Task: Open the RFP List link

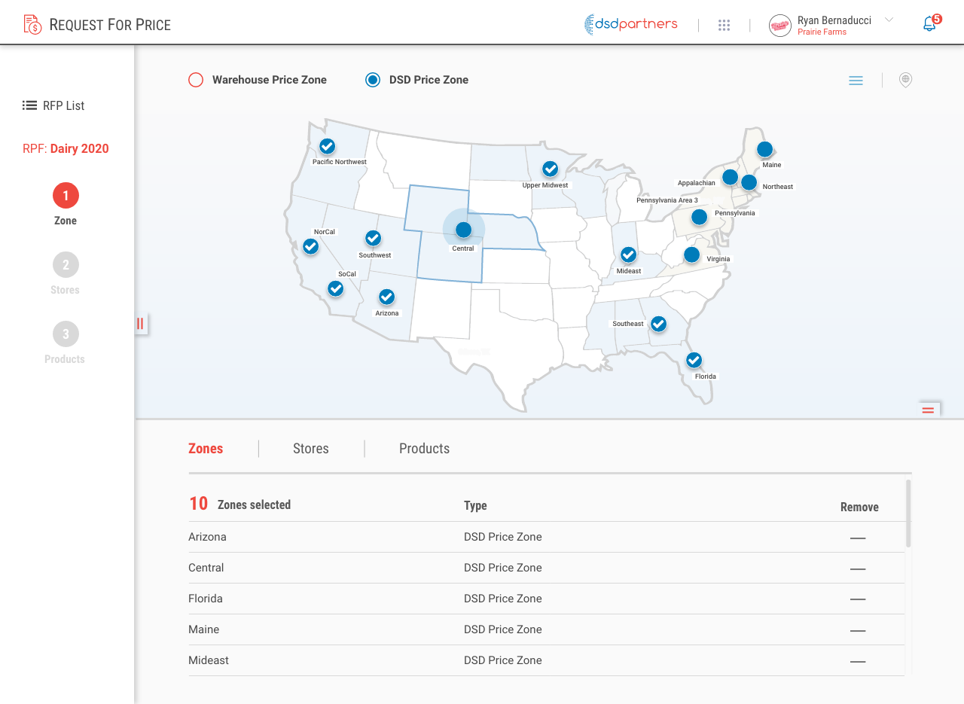Action: pos(53,105)
